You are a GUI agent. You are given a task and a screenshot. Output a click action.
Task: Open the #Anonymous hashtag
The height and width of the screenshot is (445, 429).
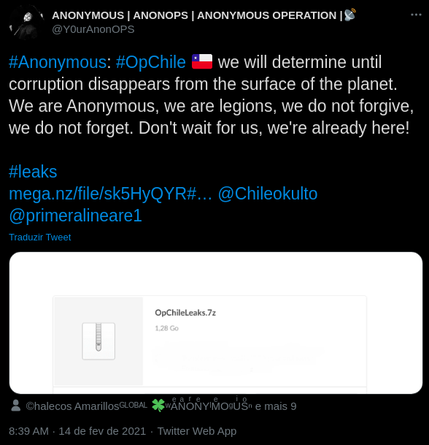coord(58,62)
